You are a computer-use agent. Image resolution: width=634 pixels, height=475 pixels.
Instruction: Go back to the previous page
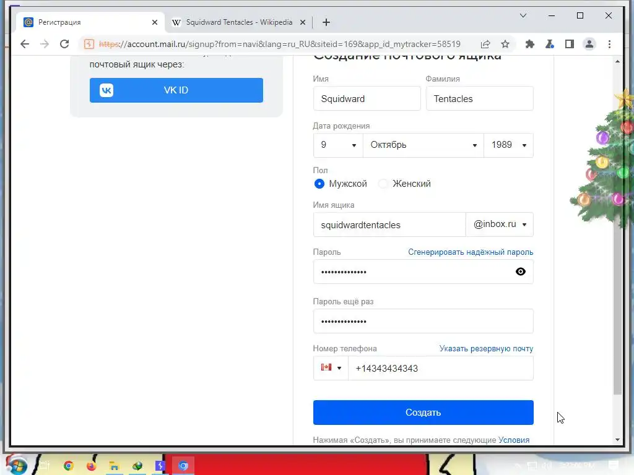coord(25,44)
